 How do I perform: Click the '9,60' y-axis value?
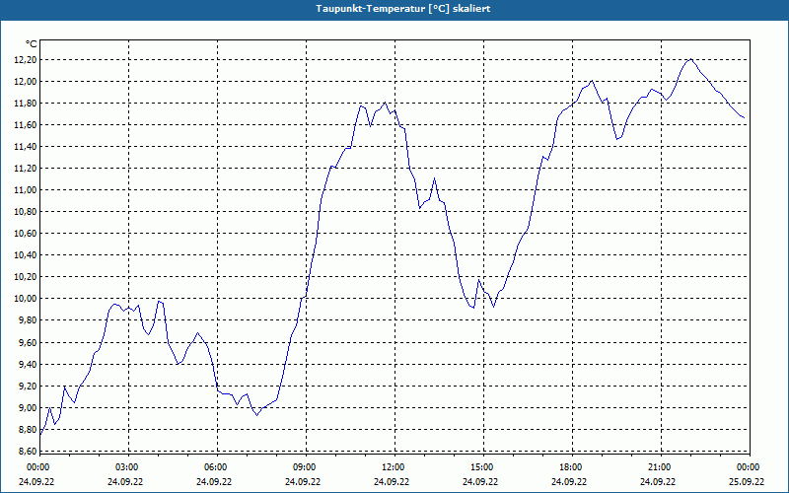click(x=28, y=342)
